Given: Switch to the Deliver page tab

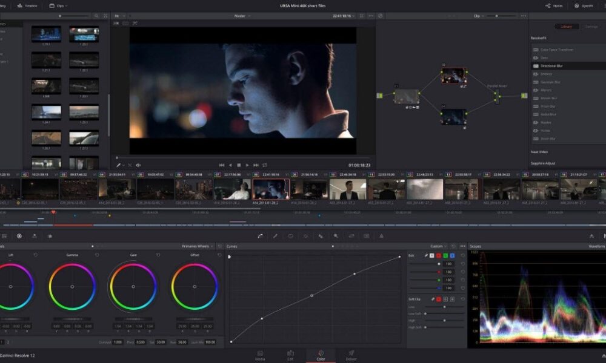Looking at the screenshot, I should [351, 355].
